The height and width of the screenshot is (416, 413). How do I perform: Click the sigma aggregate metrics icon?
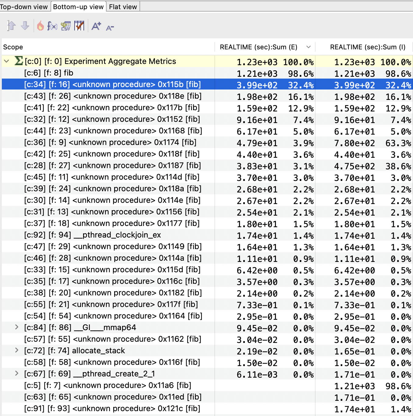[x=18, y=61]
